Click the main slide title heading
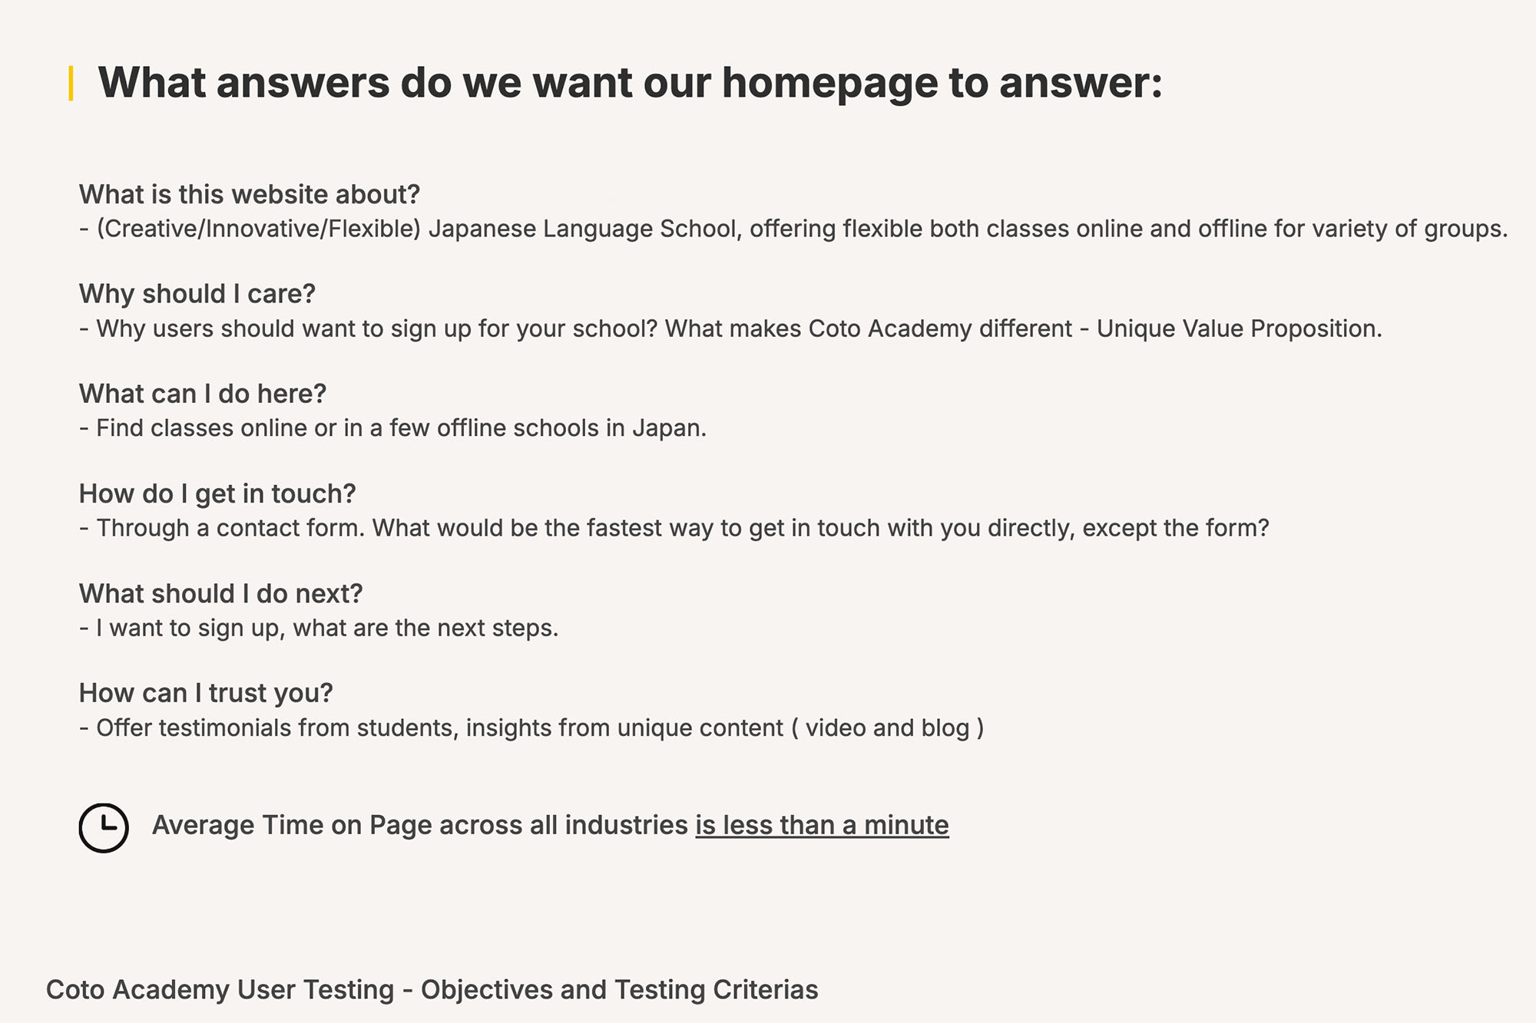 tap(630, 83)
